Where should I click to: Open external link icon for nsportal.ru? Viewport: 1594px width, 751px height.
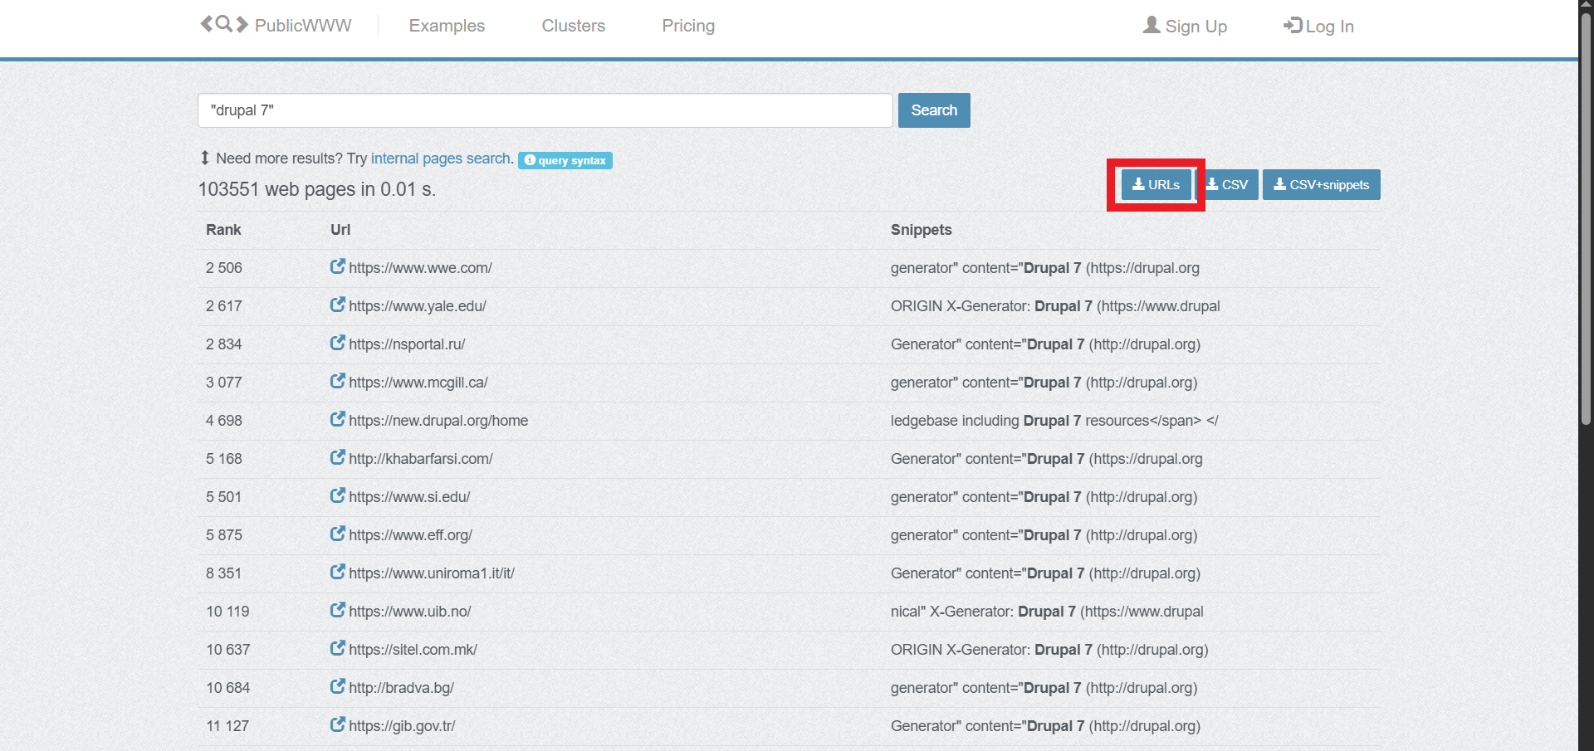tap(337, 343)
